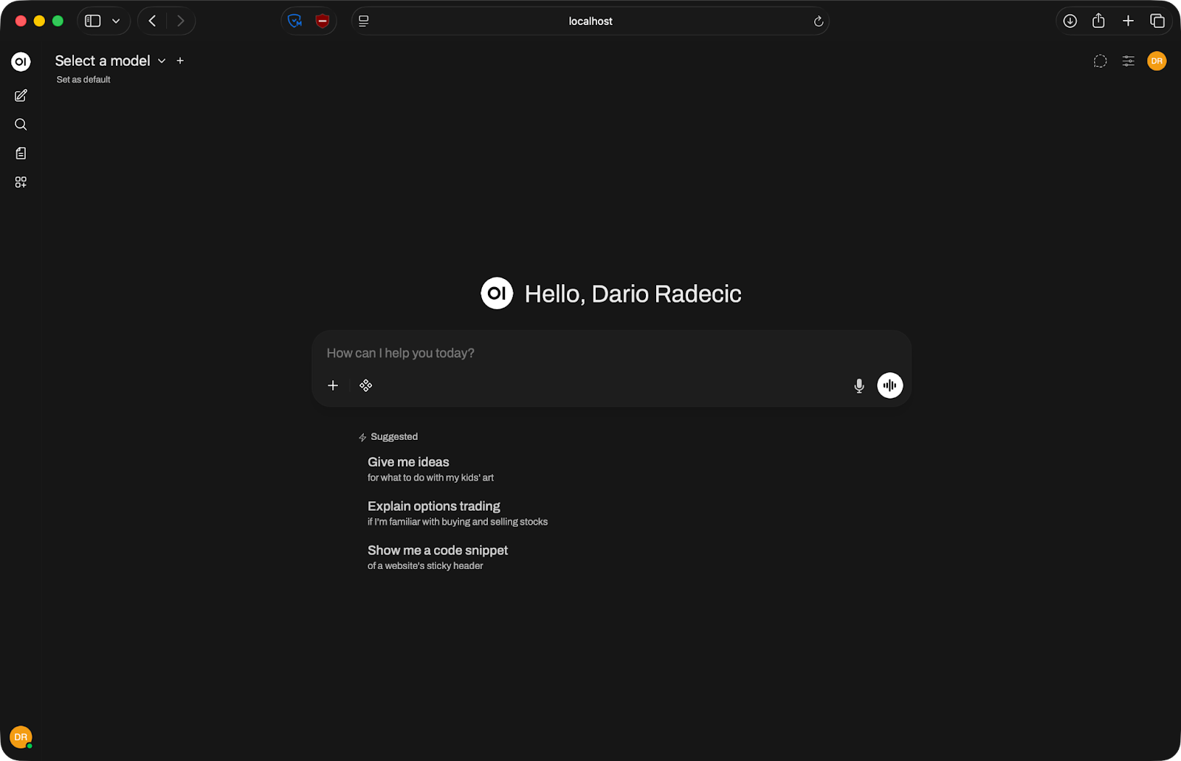This screenshot has width=1181, height=761.
Task: Open chat controls with the sliders icon
Action: click(x=1128, y=61)
